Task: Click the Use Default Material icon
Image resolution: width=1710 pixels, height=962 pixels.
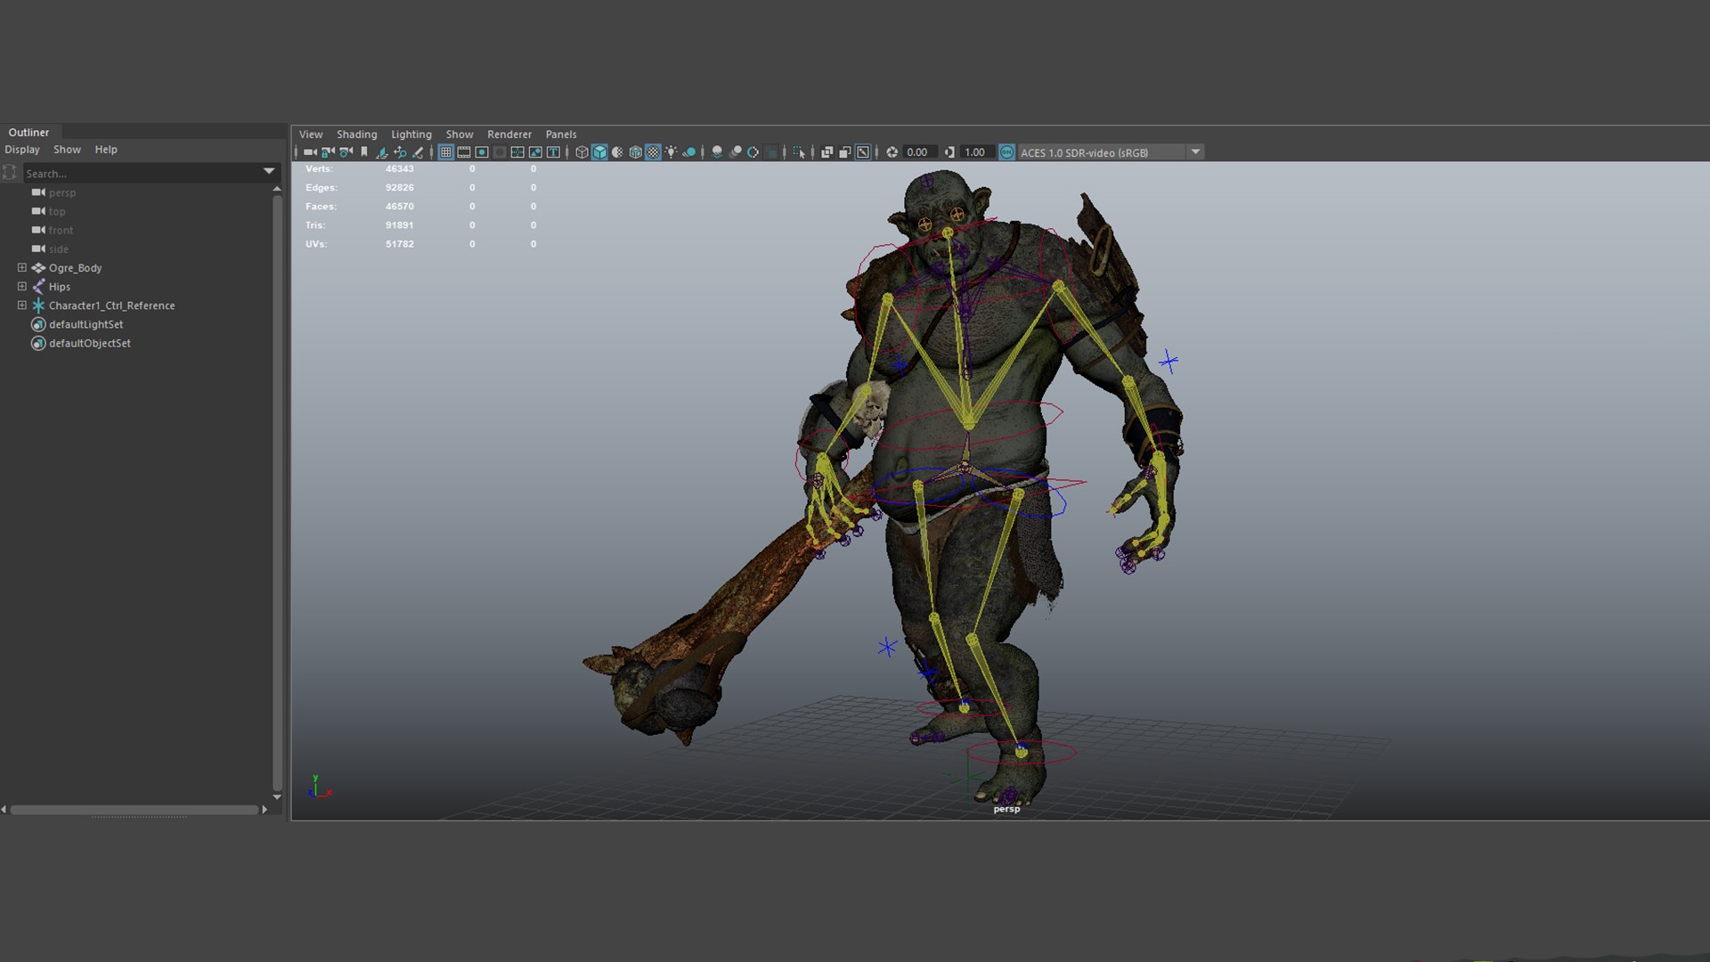Action: [x=617, y=152]
